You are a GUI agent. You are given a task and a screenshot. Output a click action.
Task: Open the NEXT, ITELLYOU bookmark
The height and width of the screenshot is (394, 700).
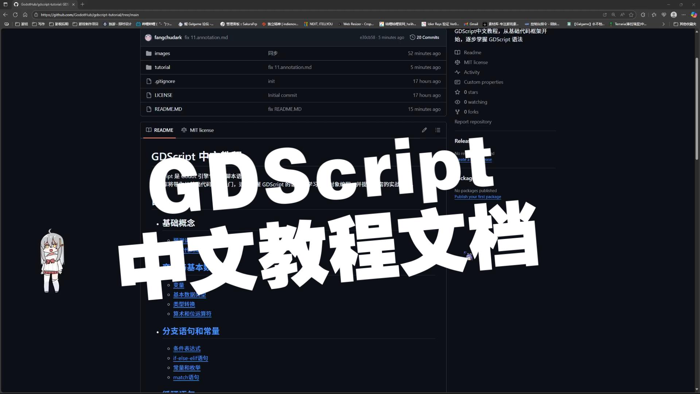point(318,24)
